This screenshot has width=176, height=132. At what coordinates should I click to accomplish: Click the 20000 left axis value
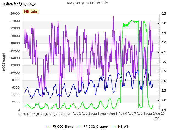point(15,36)
